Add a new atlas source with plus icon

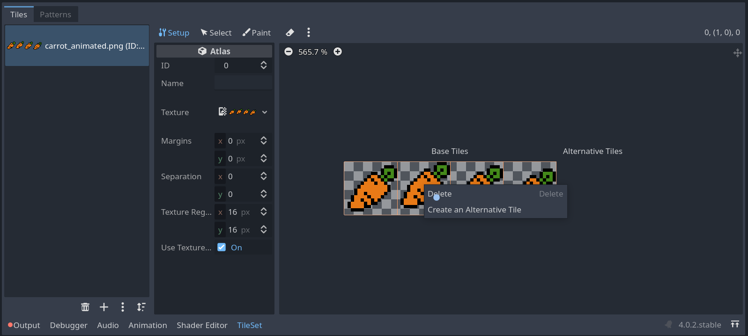pyautogui.click(x=104, y=307)
